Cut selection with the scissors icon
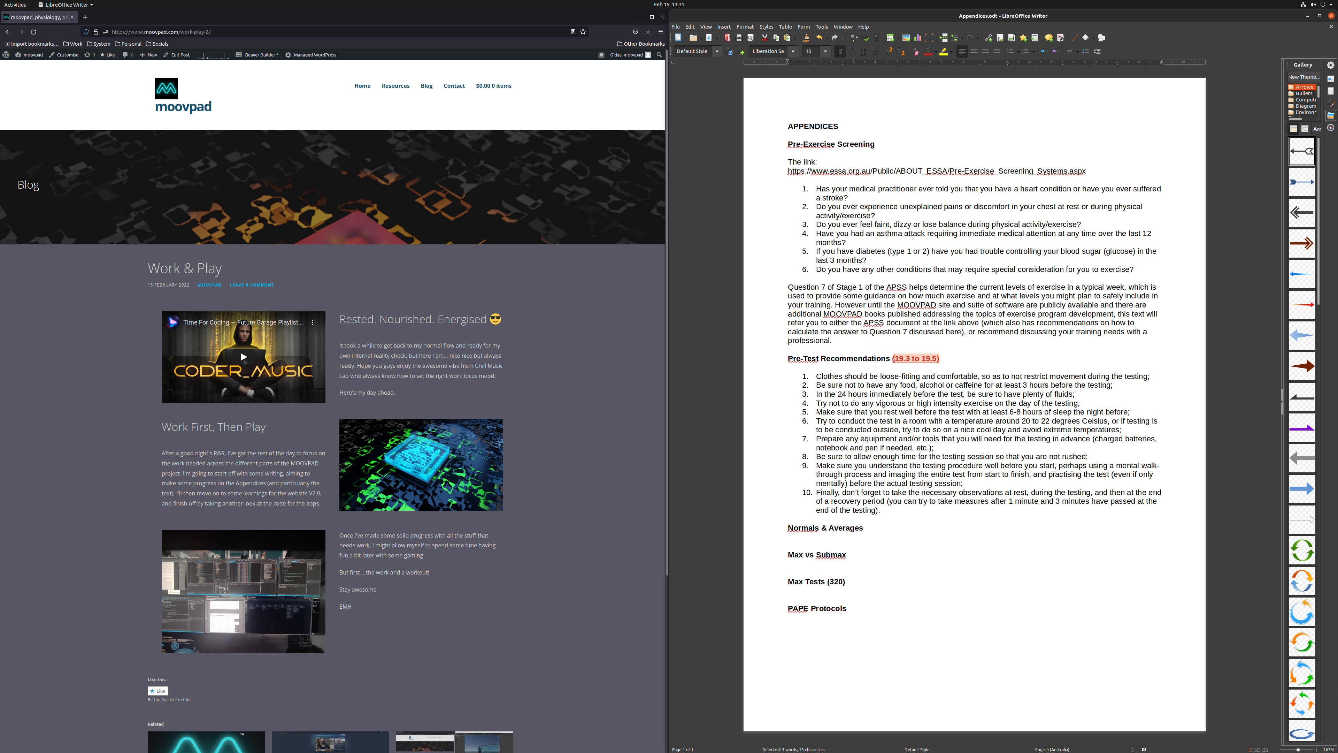1338x753 pixels. click(764, 37)
